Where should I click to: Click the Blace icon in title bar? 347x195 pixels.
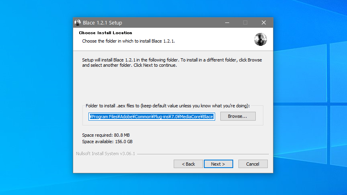tap(78, 23)
